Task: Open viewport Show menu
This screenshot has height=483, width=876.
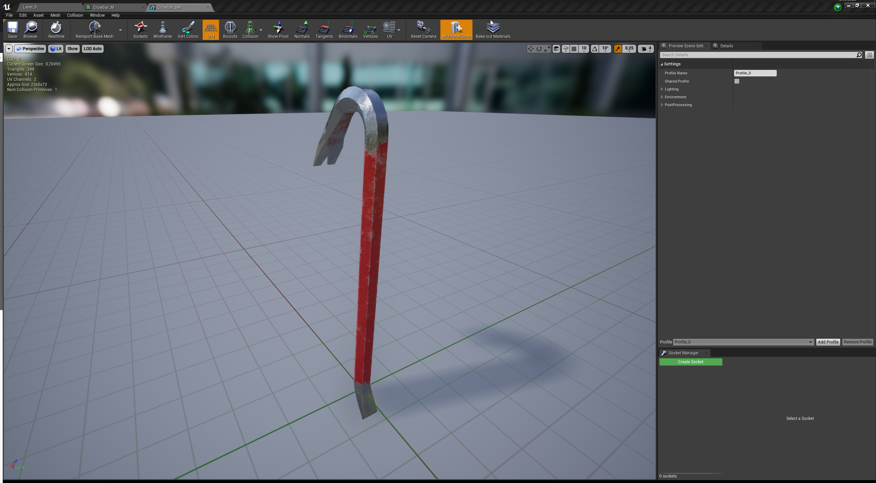Action: (x=72, y=49)
